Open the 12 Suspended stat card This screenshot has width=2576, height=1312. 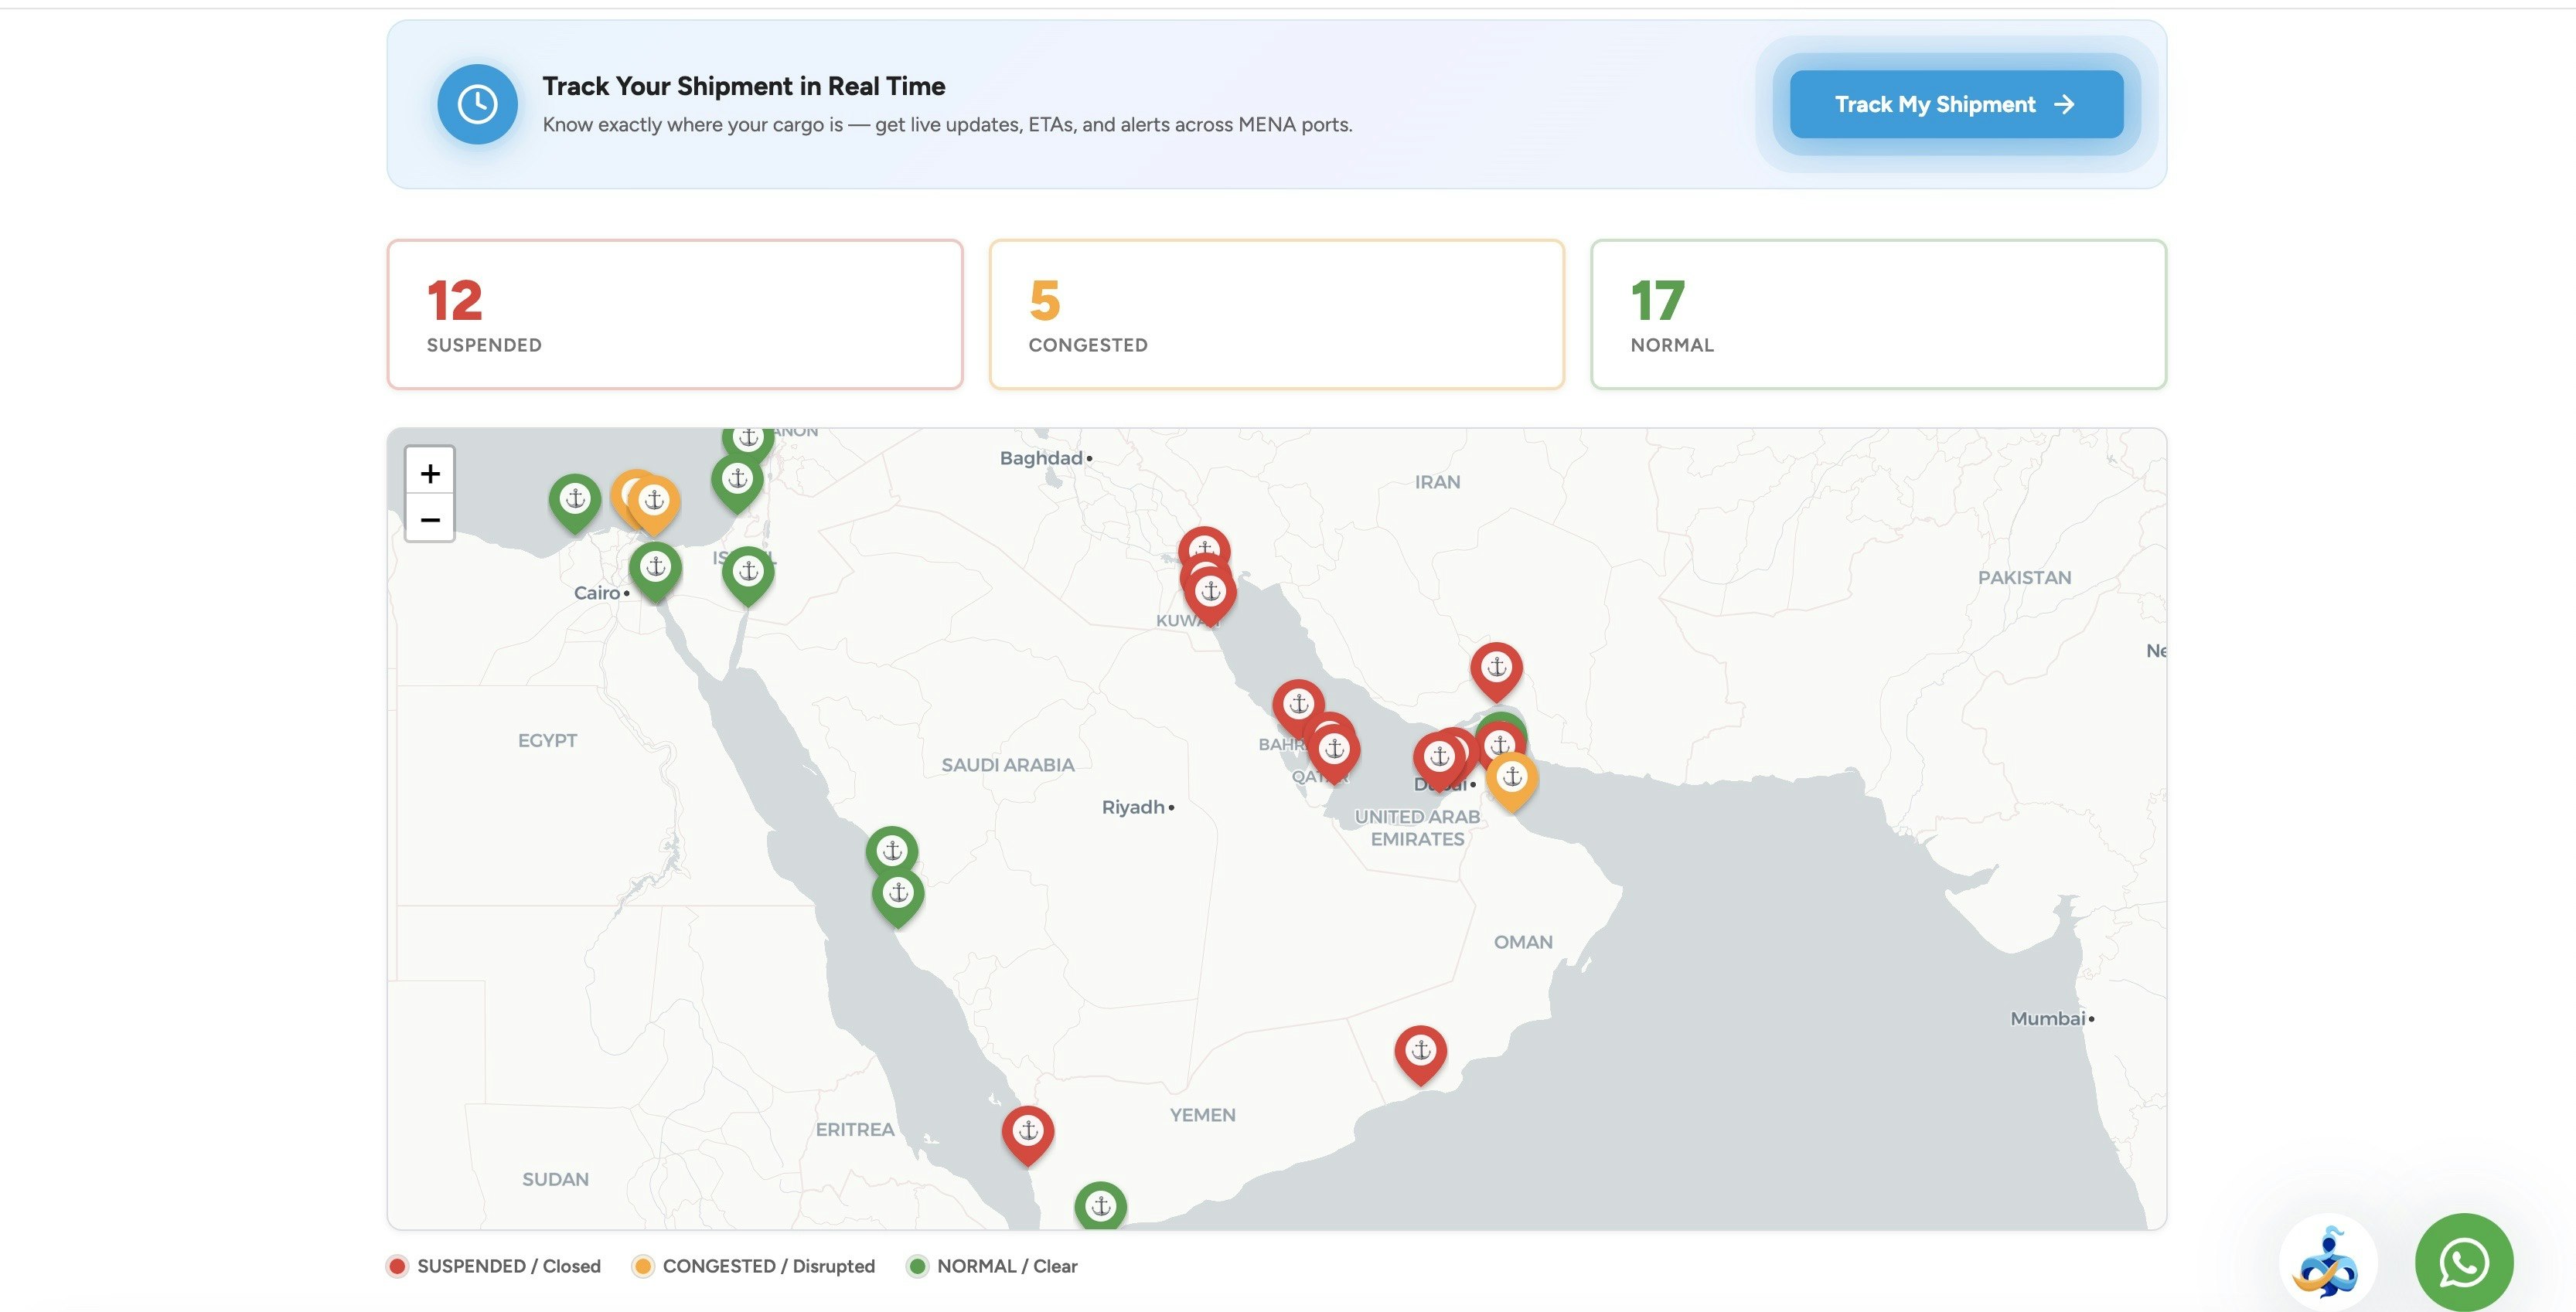tap(674, 314)
